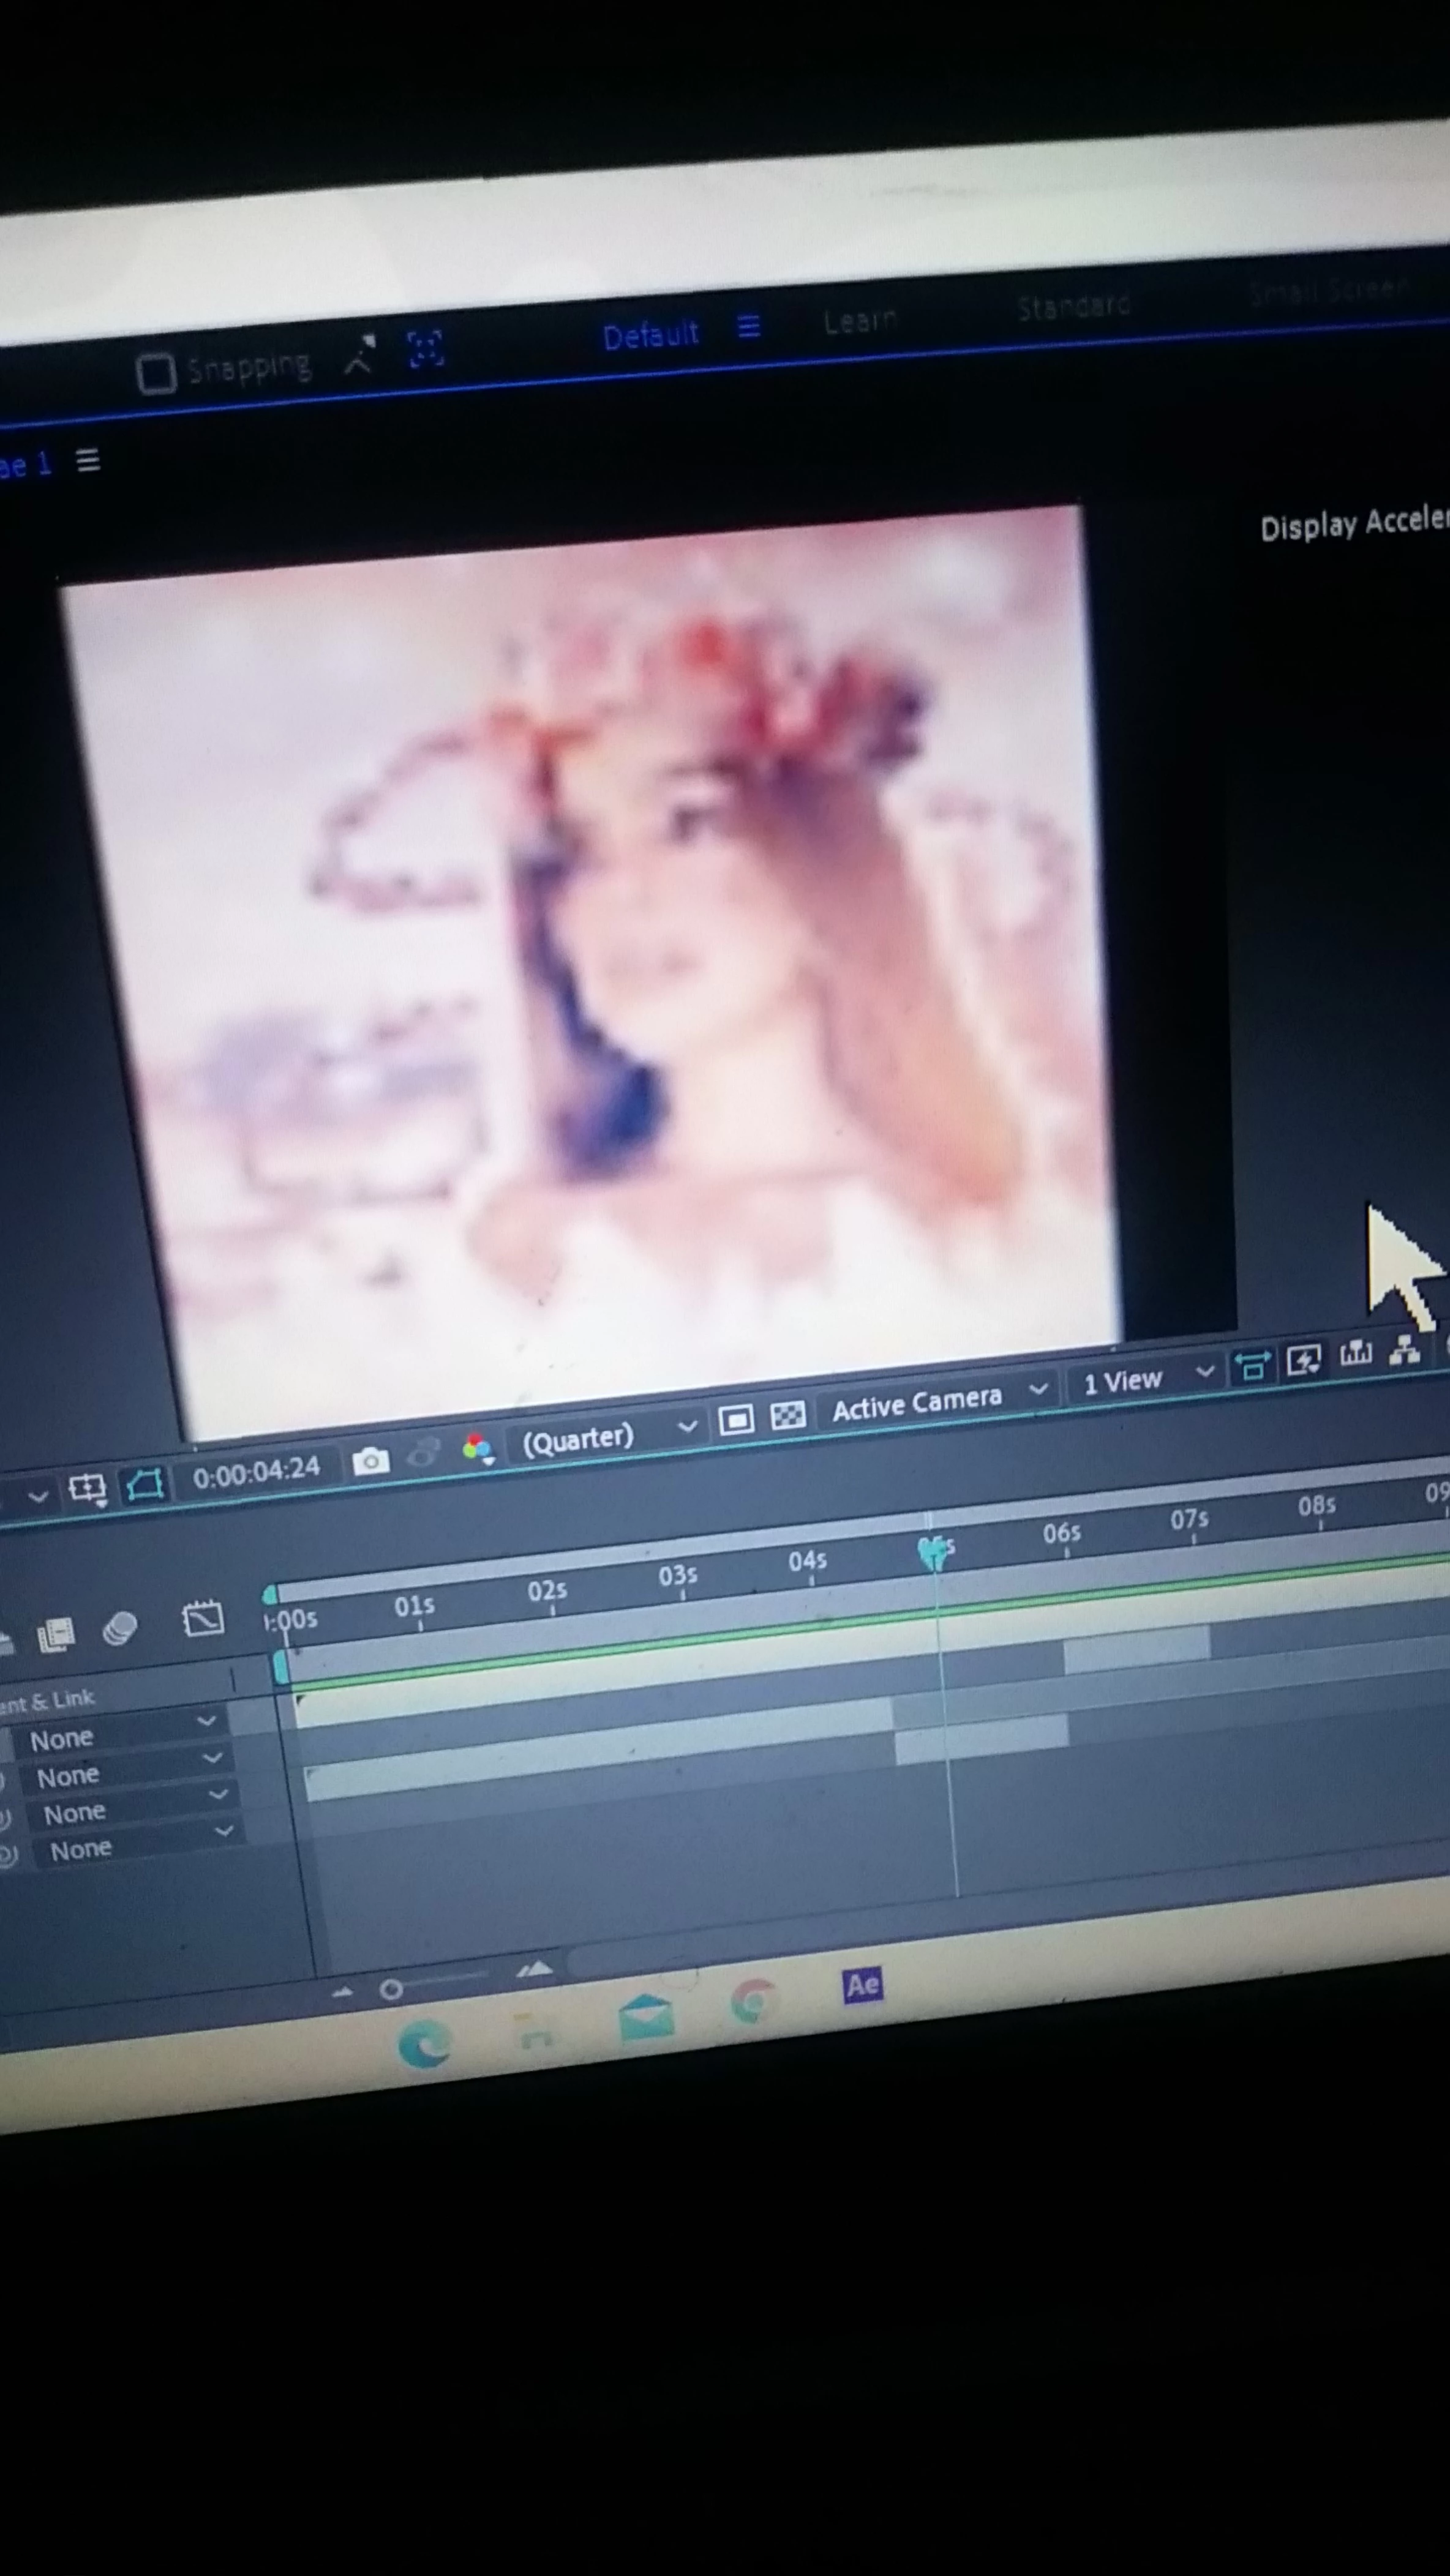Click the current time indicator playhead

click(x=933, y=1552)
